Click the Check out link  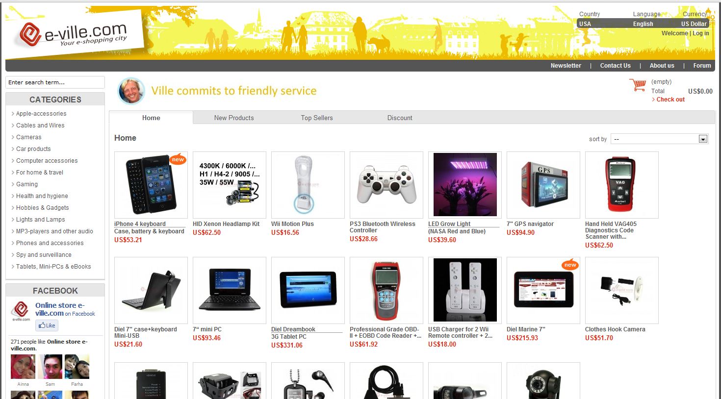click(670, 100)
